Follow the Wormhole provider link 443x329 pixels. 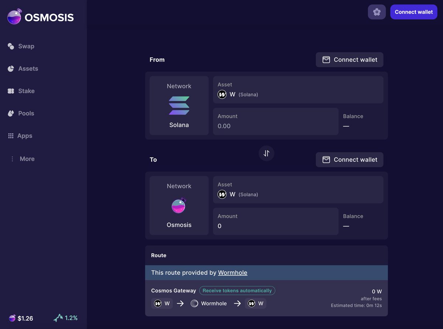(233, 273)
